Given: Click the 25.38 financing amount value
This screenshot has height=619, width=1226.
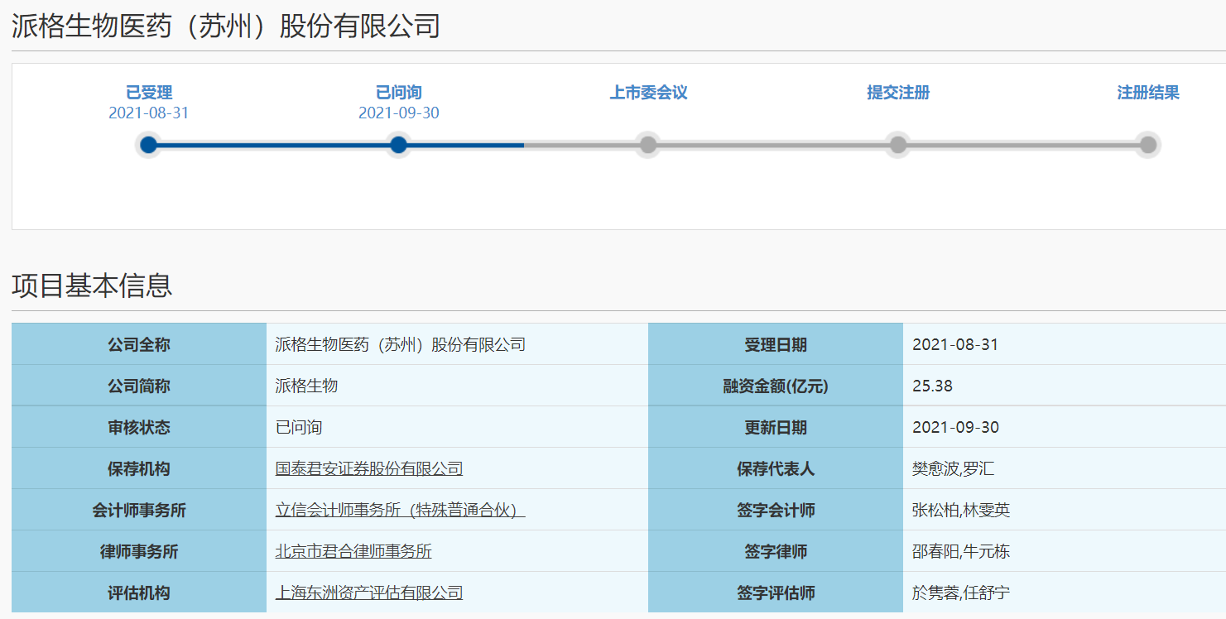Looking at the screenshot, I should click(932, 386).
